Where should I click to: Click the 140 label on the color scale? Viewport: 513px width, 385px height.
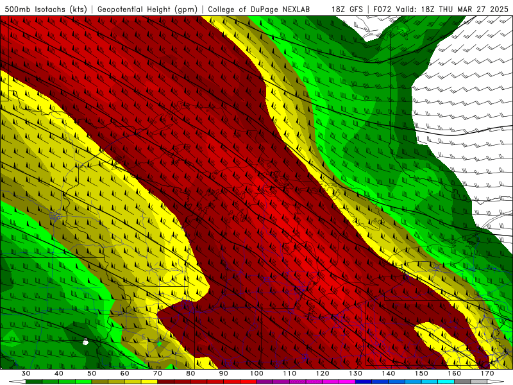pyautogui.click(x=389, y=373)
